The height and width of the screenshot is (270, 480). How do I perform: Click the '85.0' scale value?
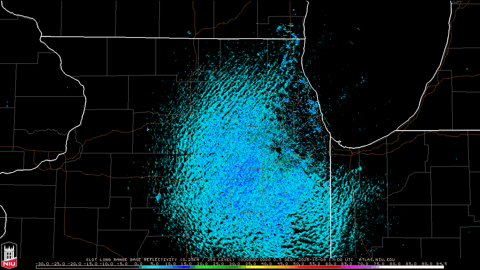(x=412, y=264)
